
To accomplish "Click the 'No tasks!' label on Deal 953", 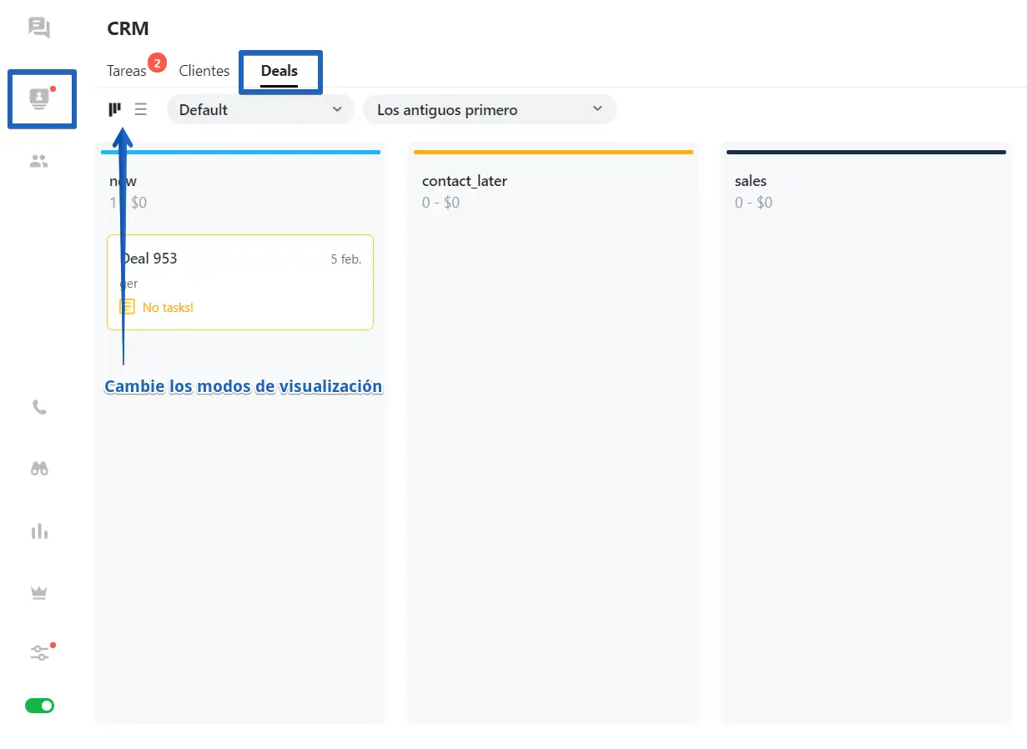I will [x=168, y=308].
